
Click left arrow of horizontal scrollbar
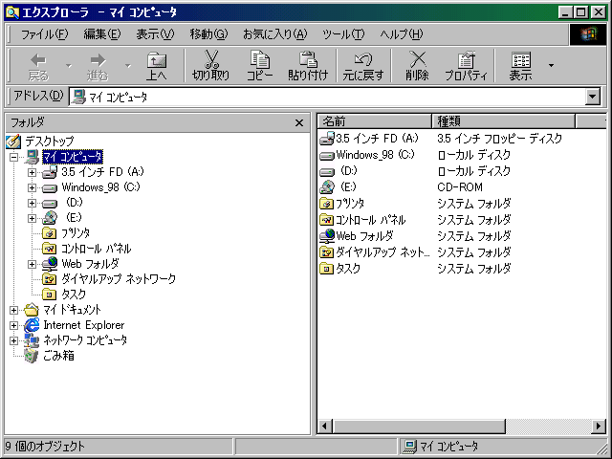point(325,426)
